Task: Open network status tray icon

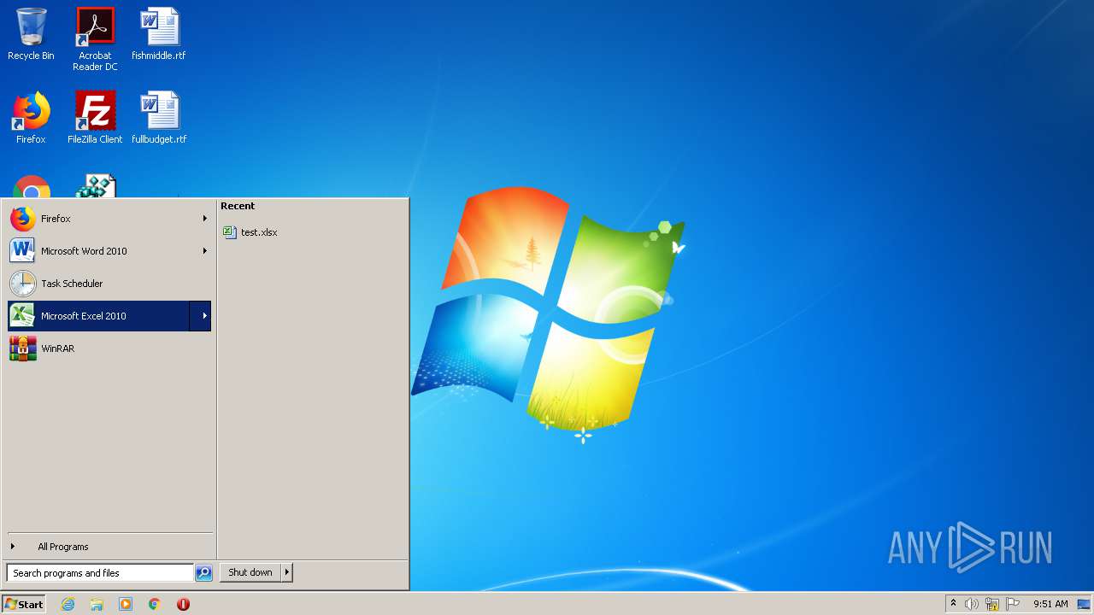Action: point(992,604)
